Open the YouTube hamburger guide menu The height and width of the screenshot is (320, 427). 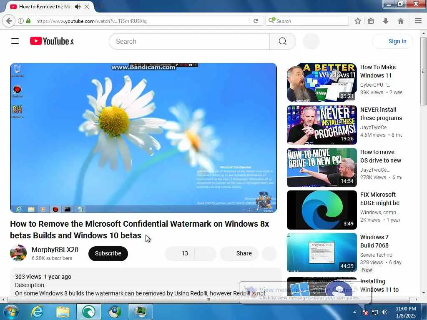(x=15, y=41)
